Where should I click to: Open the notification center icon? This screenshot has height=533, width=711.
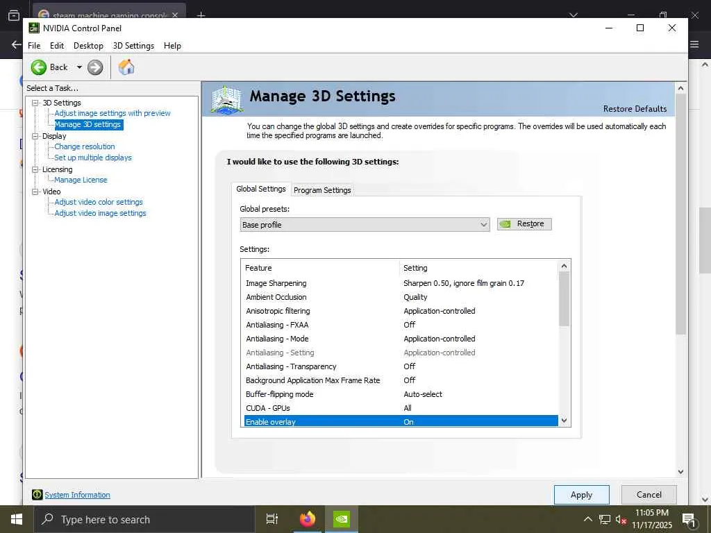point(689,519)
